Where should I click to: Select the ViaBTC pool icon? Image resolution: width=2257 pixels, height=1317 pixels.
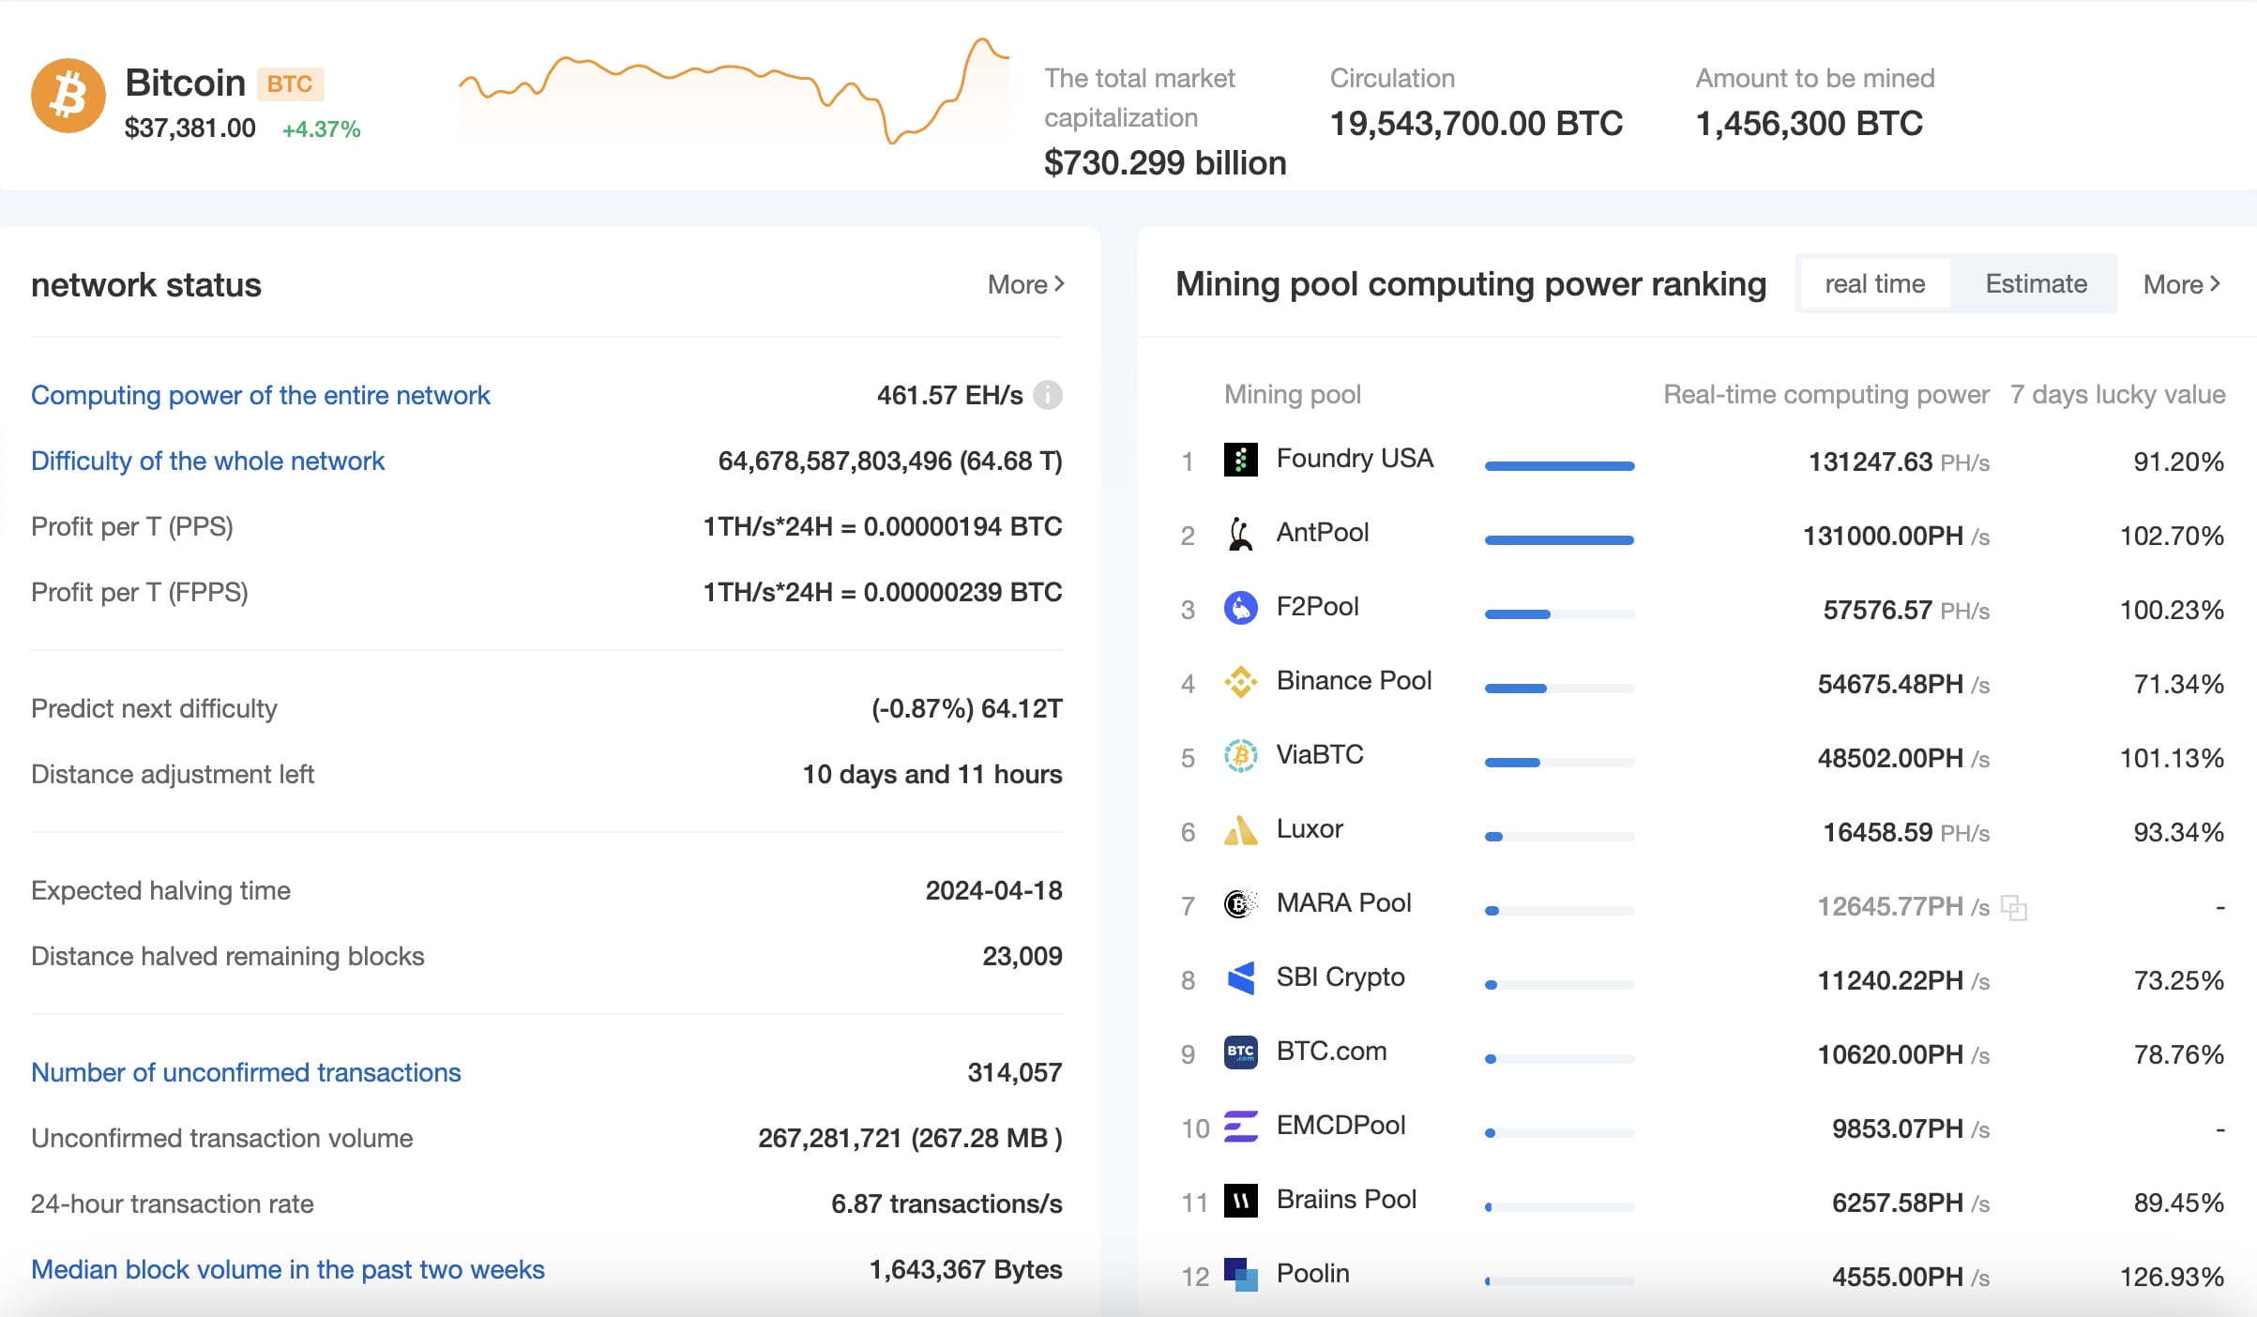click(x=1240, y=755)
